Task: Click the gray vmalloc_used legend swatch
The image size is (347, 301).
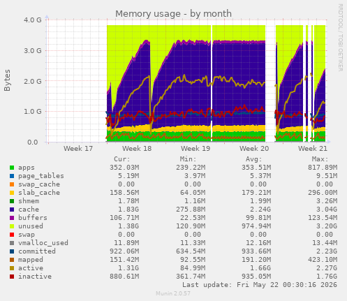Action: click(12, 243)
